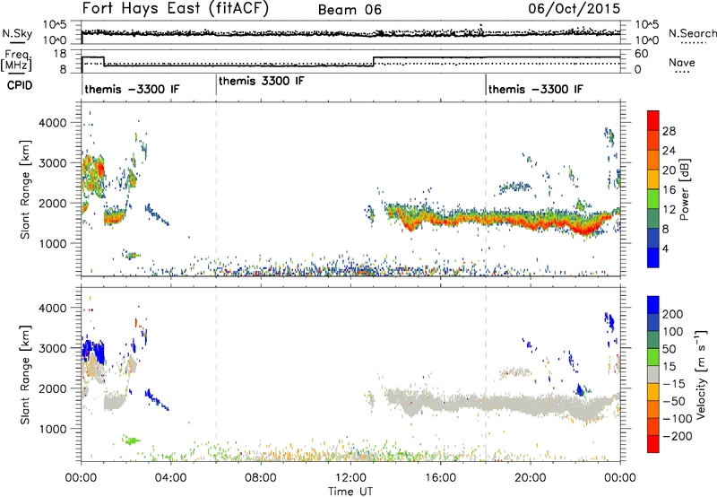Viewport: 717px width, 497px height.
Task: Select the '12' Power colorbar tick
Action: point(669,210)
